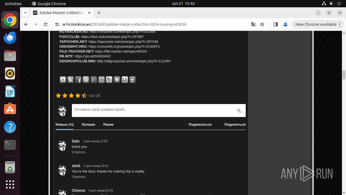
Task: Share through the Mail.ru @ icon
Action: click(101, 80)
